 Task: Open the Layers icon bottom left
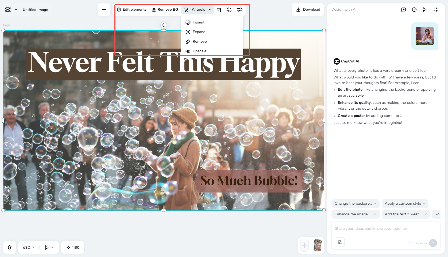(x=10, y=247)
